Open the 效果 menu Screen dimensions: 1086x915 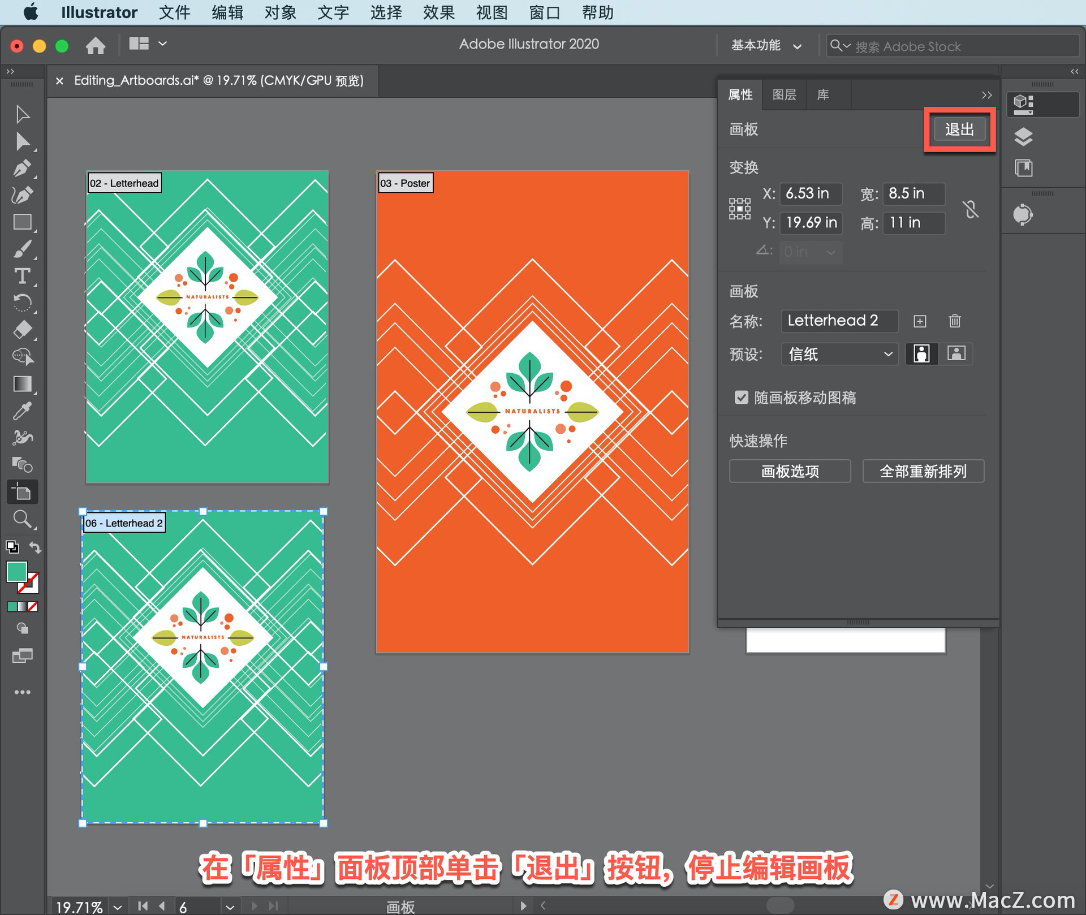[438, 12]
